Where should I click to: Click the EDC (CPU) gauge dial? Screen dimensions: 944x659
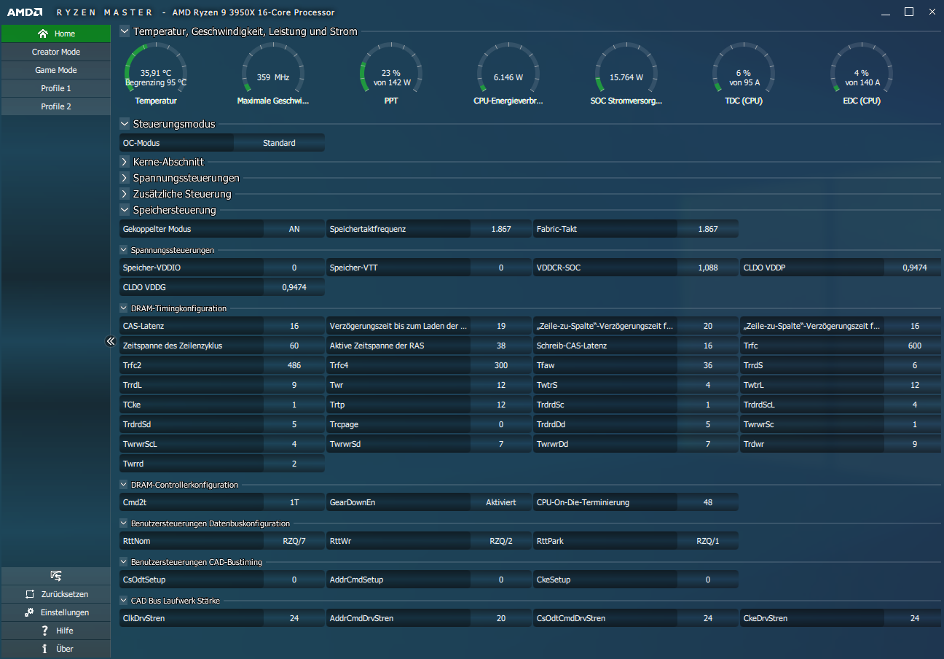tap(861, 68)
